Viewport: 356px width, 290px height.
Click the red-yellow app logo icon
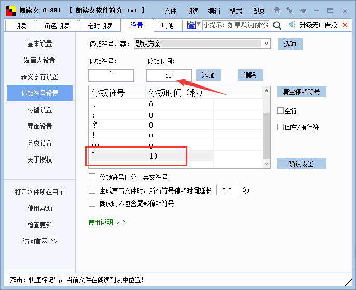(11, 11)
